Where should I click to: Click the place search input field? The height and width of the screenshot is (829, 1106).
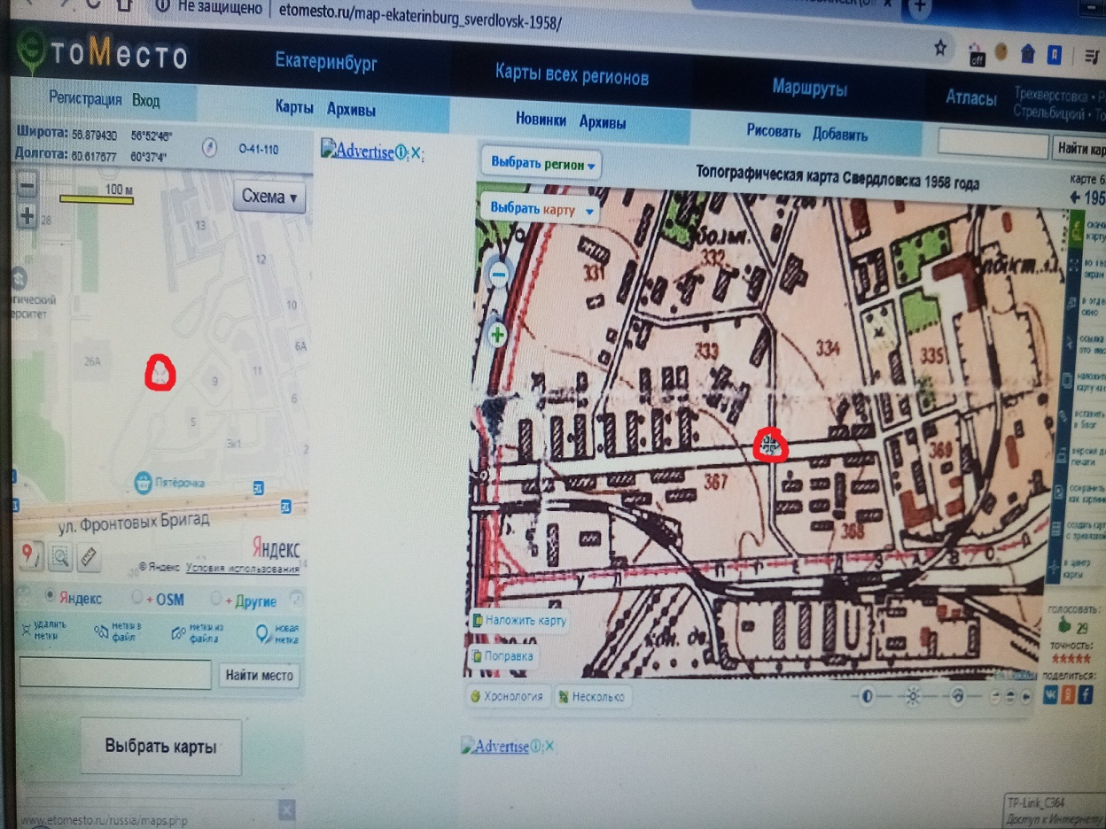(114, 673)
